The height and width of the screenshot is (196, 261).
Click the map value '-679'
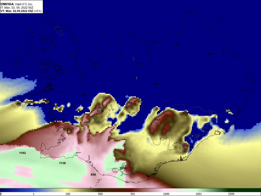(58, 29)
